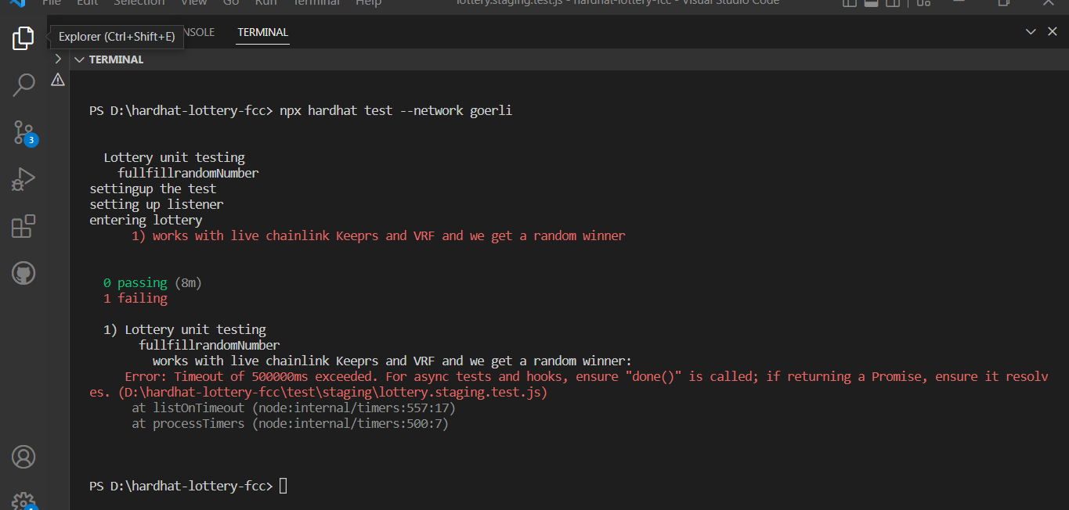Click the 'at listOnTimeout' stack trace line
This screenshot has width=1069, height=510.
(x=294, y=408)
